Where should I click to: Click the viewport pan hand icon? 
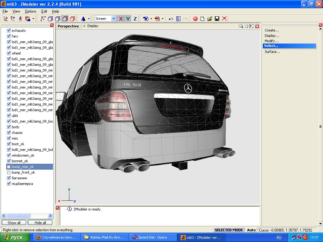coord(246,26)
